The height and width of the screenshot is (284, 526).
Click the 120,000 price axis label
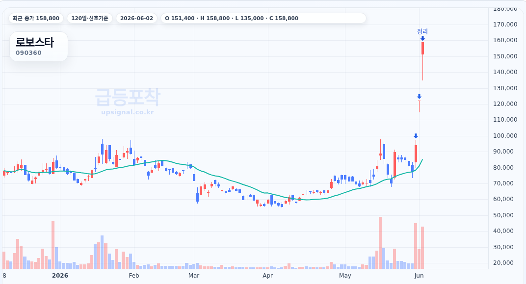505,103
